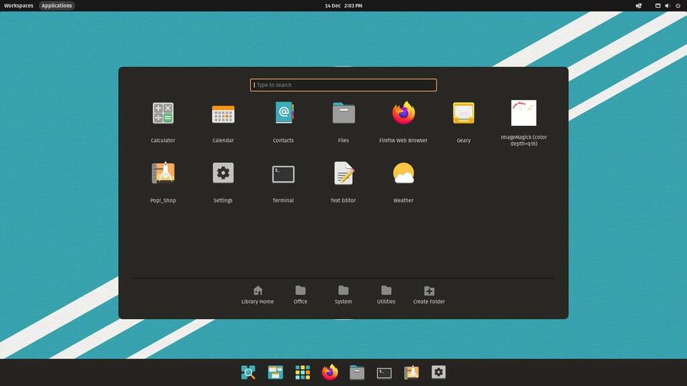
Task: Launch the Text Editor app
Action: pos(343,174)
